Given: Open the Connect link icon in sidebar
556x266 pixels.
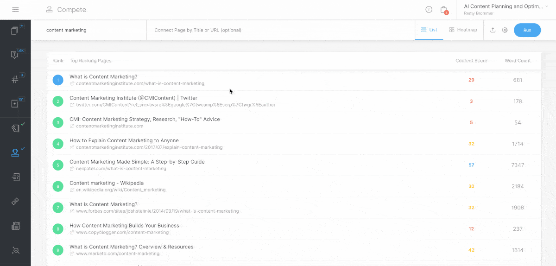Looking at the screenshot, I should [x=15, y=202].
